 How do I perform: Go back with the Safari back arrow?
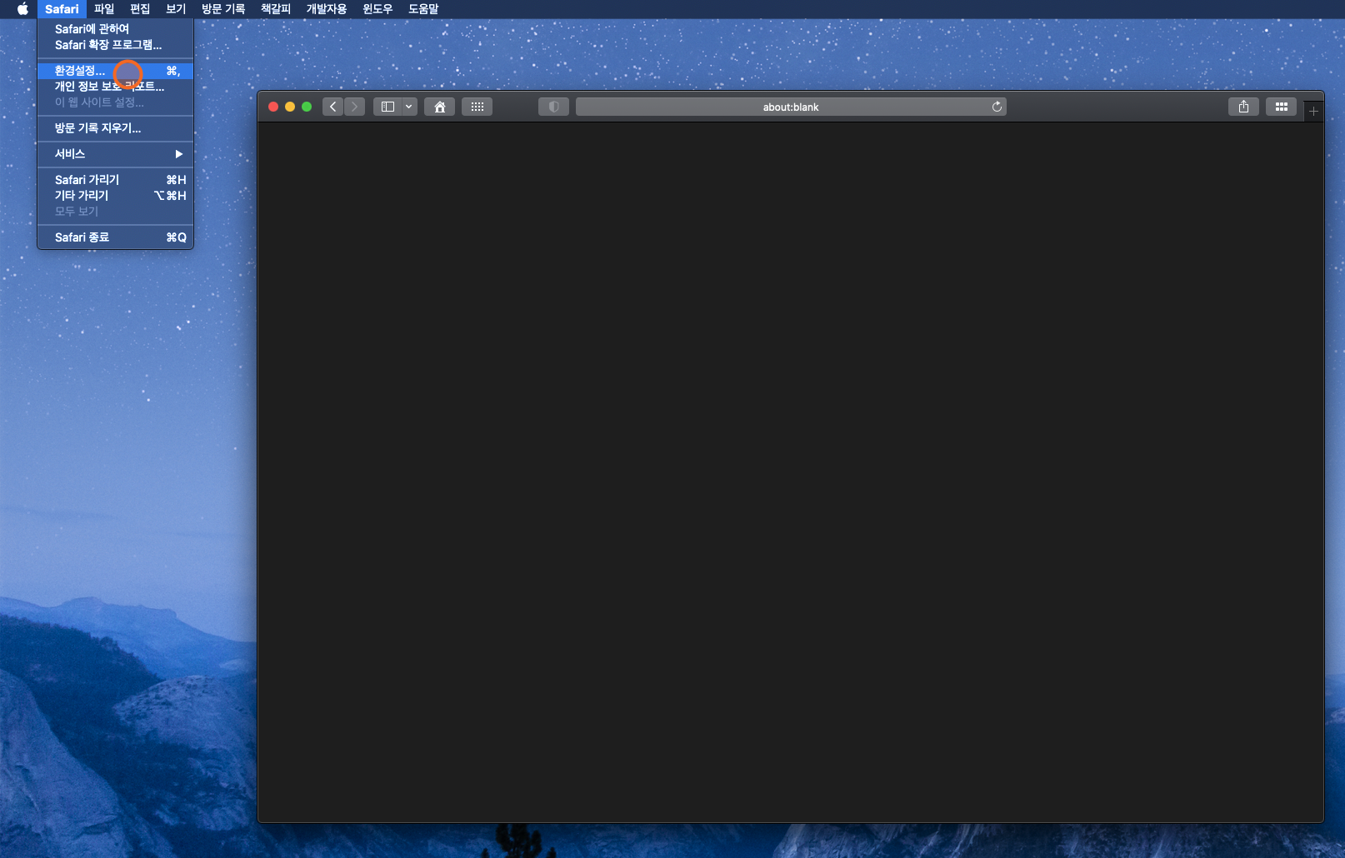coord(333,107)
